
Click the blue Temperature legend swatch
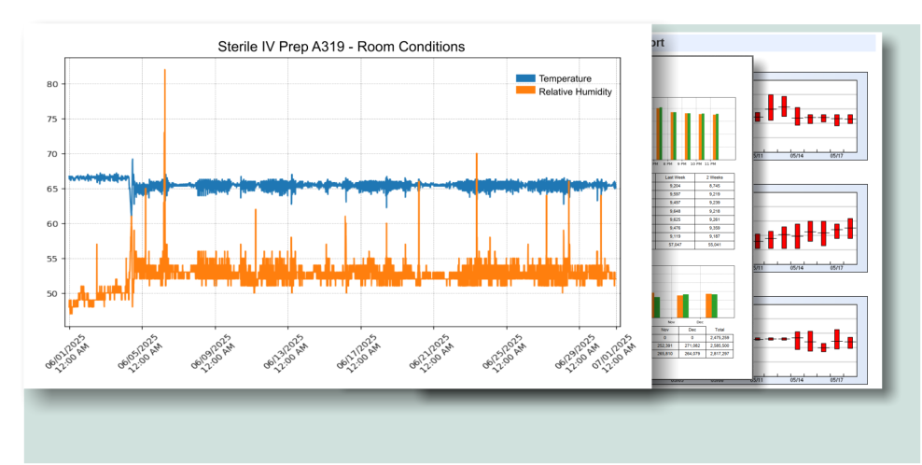[525, 78]
